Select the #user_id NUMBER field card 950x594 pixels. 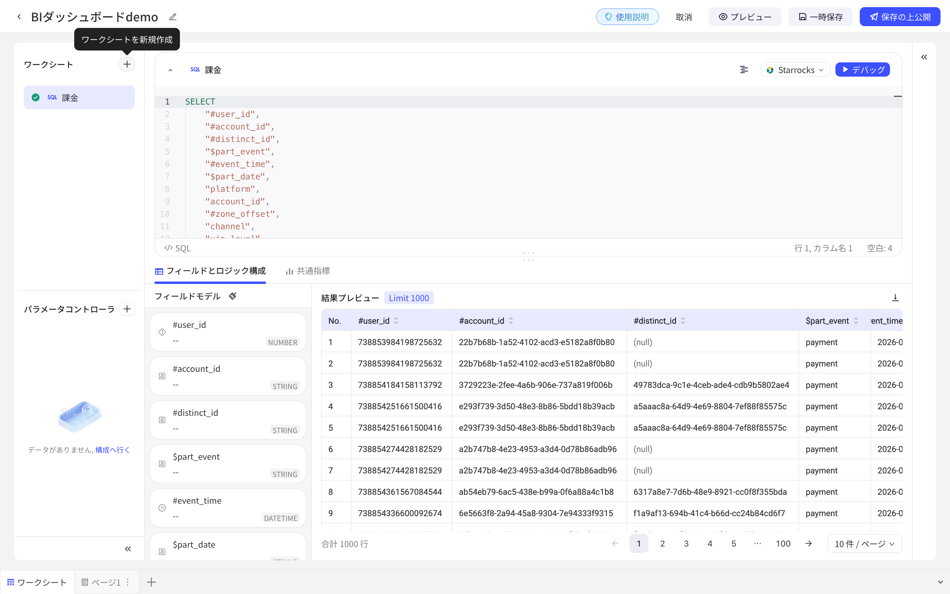click(228, 332)
